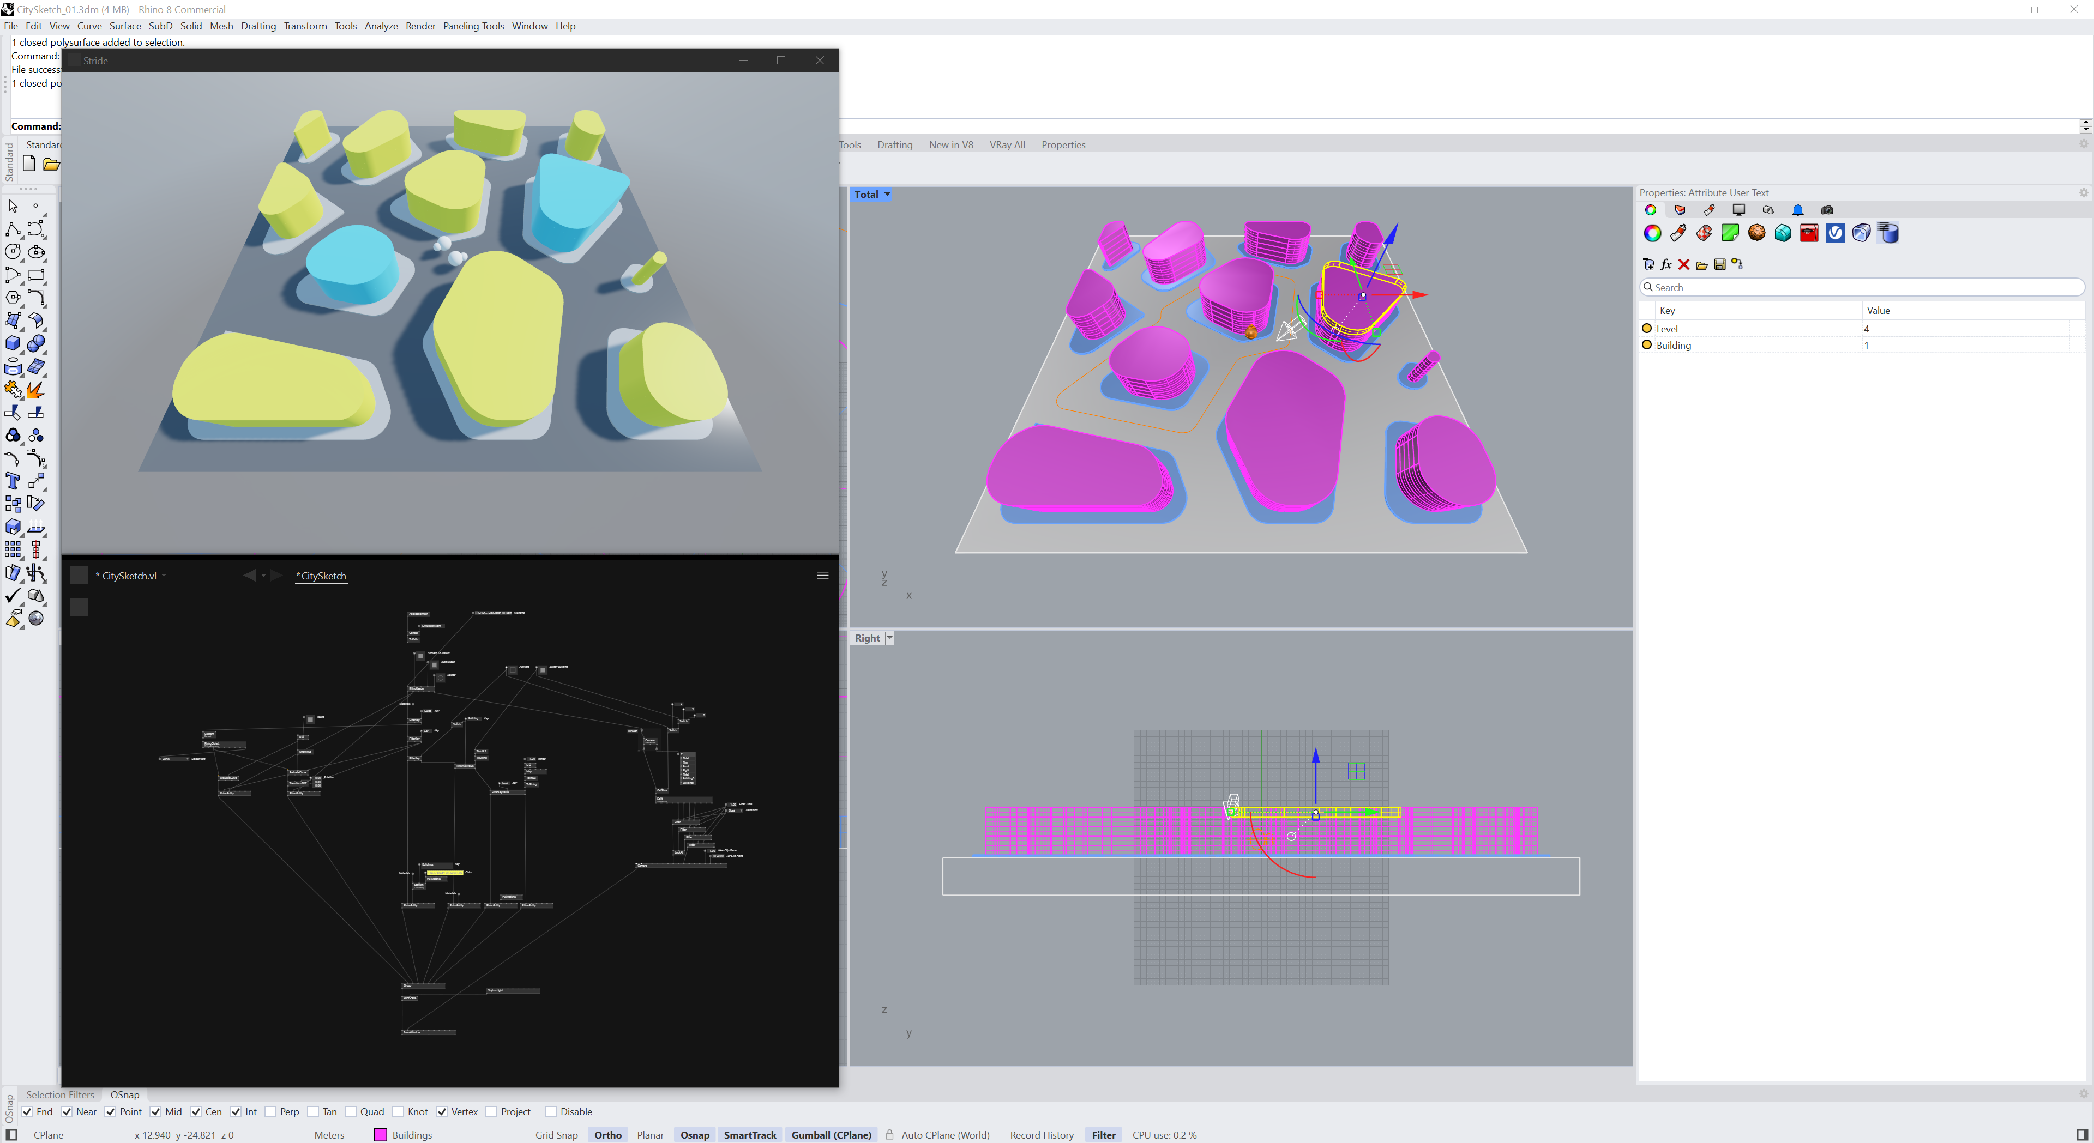
Task: Open the Camera properties tab icon
Action: tap(1827, 210)
